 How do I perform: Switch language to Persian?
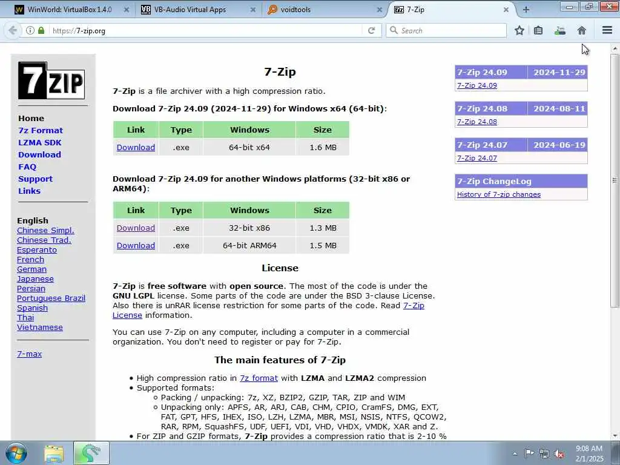[31, 289]
